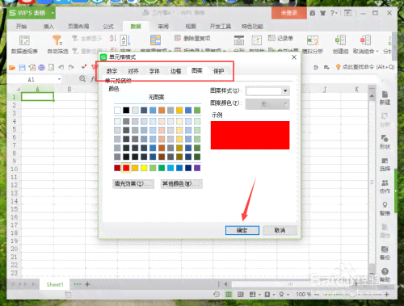Open the Insert ribbon tab

(48, 27)
